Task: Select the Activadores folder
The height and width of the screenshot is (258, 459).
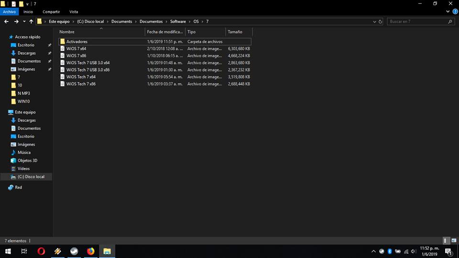Action: (x=154, y=42)
